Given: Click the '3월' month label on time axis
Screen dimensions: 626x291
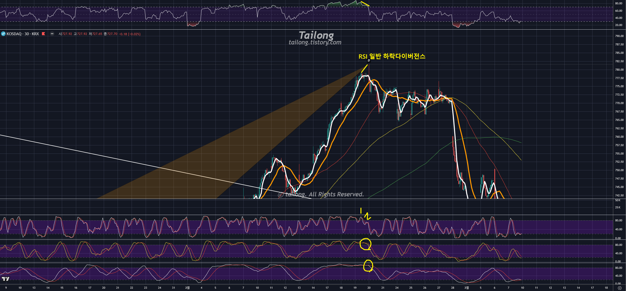Looking at the screenshot, I should click(466, 288).
